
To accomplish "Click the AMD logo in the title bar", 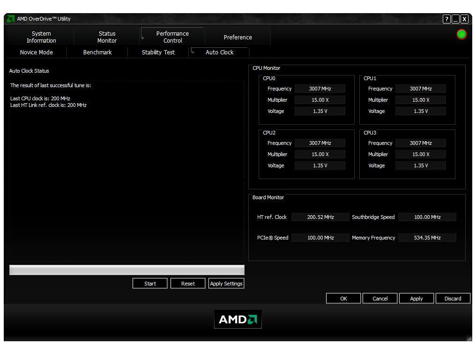I will tap(11, 19).
